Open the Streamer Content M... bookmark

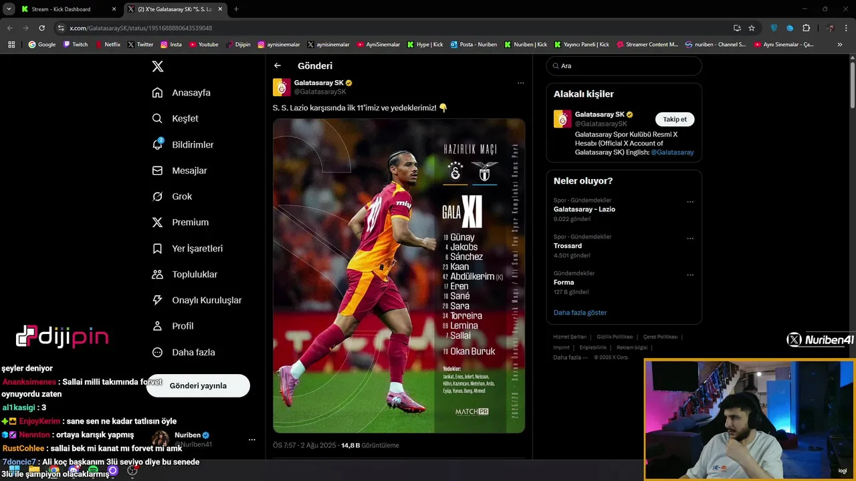(647, 44)
